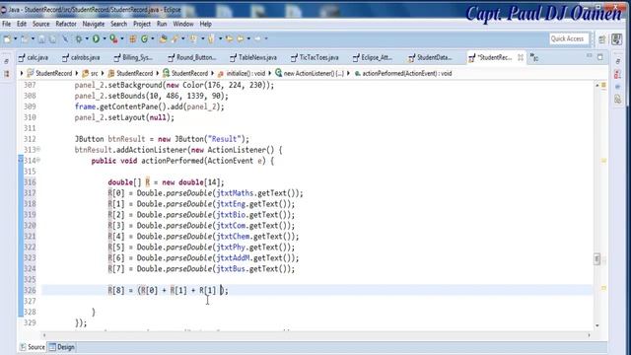Click the vertical scrollbar thumb in the editor
The width and height of the screenshot is (631, 355).
point(596,258)
